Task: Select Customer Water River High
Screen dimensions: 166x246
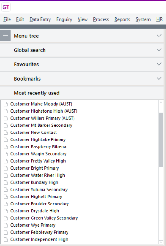Action: tap(38, 175)
